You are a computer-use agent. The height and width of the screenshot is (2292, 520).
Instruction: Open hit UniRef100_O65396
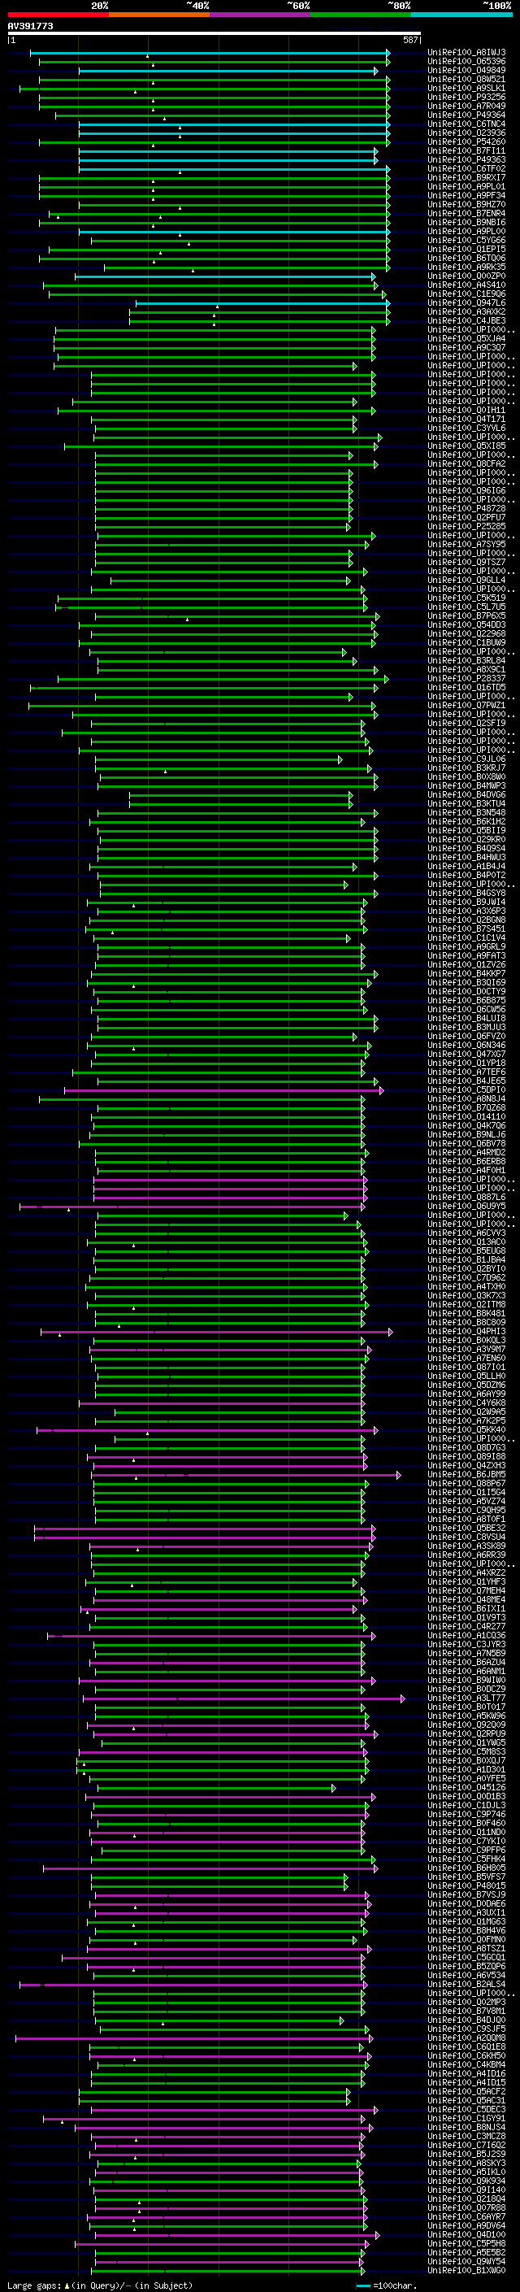tap(466, 62)
